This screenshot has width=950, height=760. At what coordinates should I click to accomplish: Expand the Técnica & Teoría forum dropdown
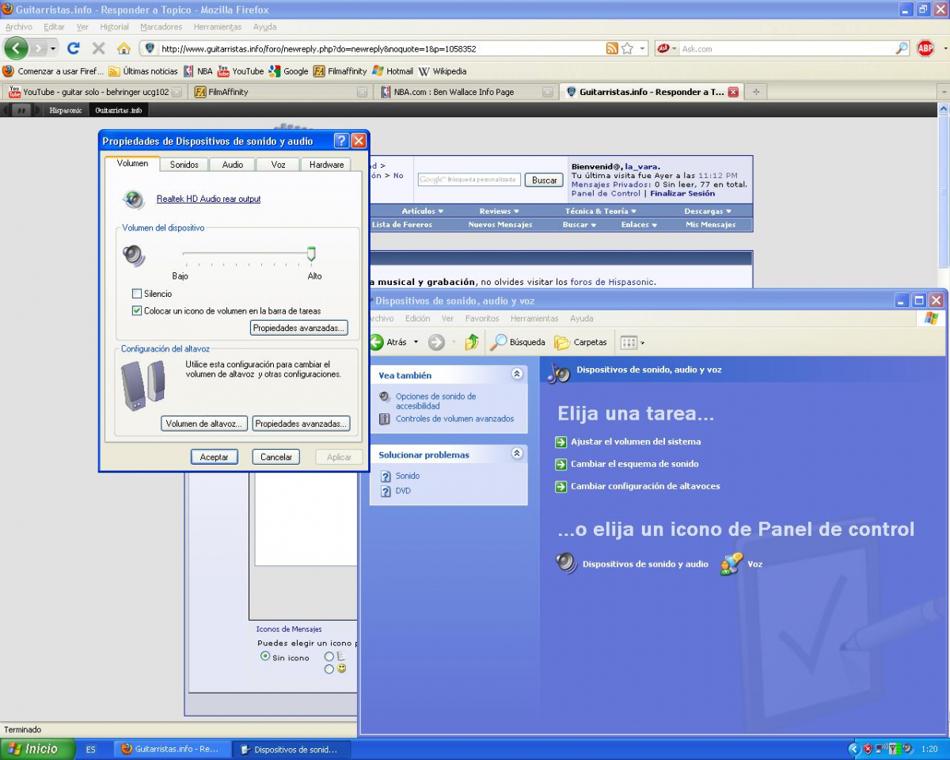tap(601, 211)
